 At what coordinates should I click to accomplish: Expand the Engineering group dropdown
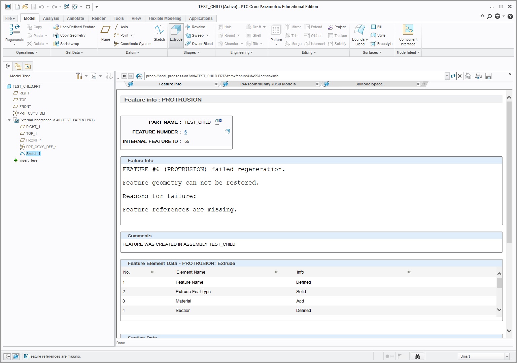coord(242,52)
